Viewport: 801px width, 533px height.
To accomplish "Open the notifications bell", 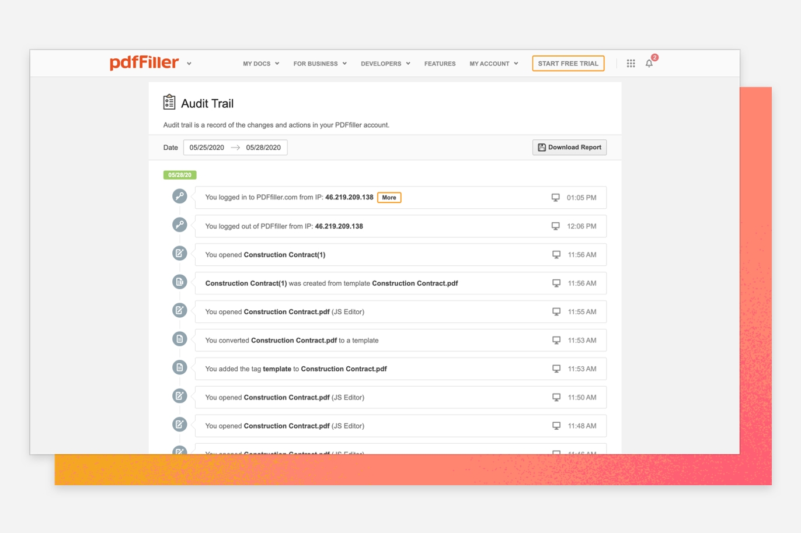I will coord(649,64).
